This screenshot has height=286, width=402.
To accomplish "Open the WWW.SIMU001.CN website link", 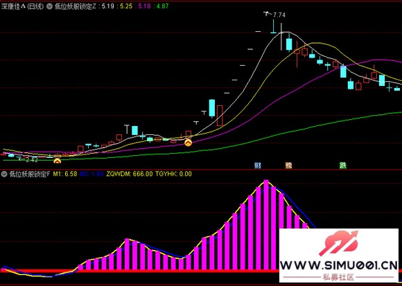I will click(338, 266).
